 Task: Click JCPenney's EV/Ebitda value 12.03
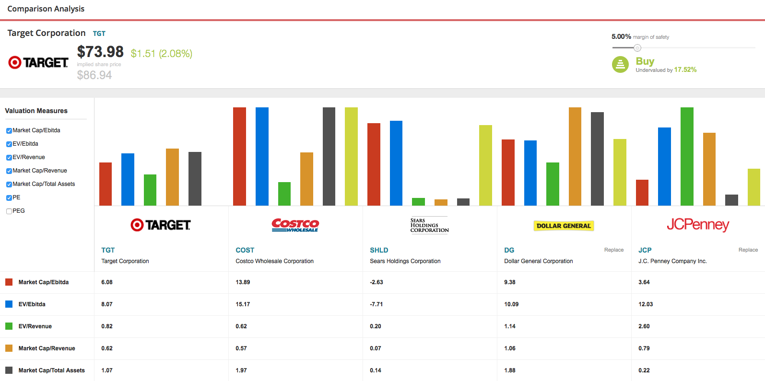pos(646,304)
